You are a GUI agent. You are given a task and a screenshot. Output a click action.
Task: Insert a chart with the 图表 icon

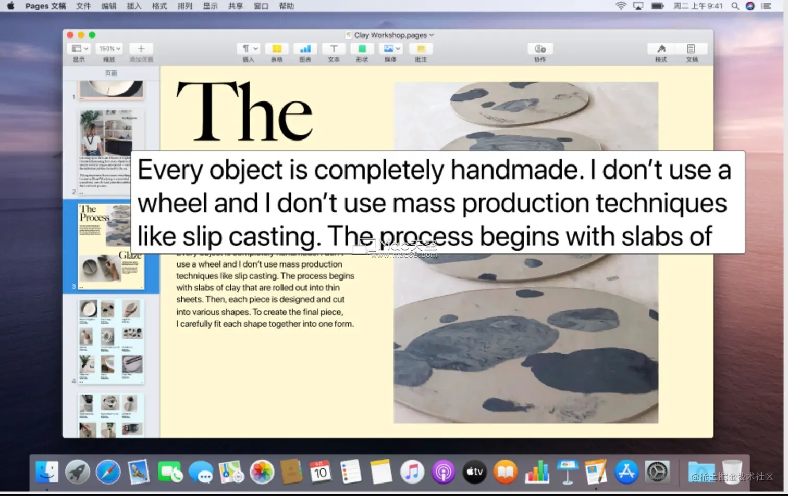pos(305,48)
